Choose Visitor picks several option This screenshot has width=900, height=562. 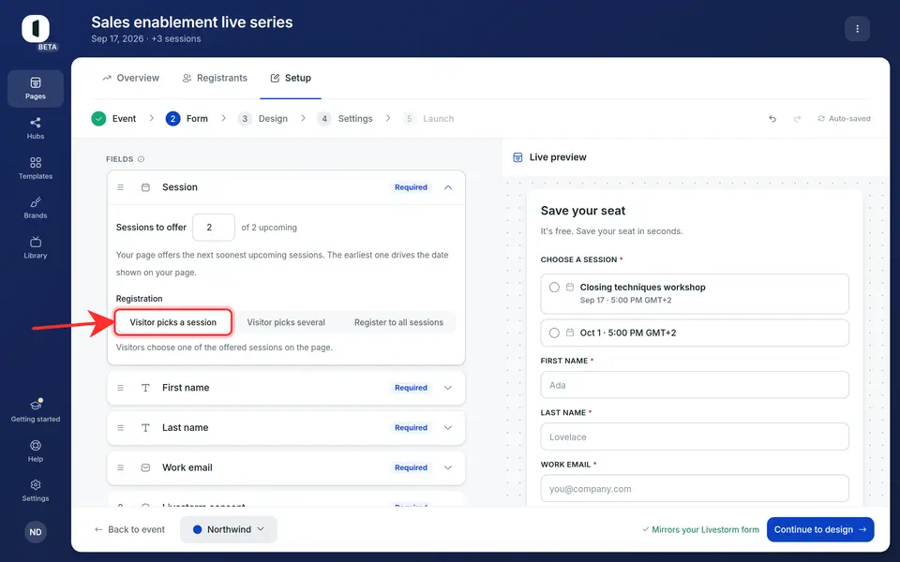coord(286,322)
